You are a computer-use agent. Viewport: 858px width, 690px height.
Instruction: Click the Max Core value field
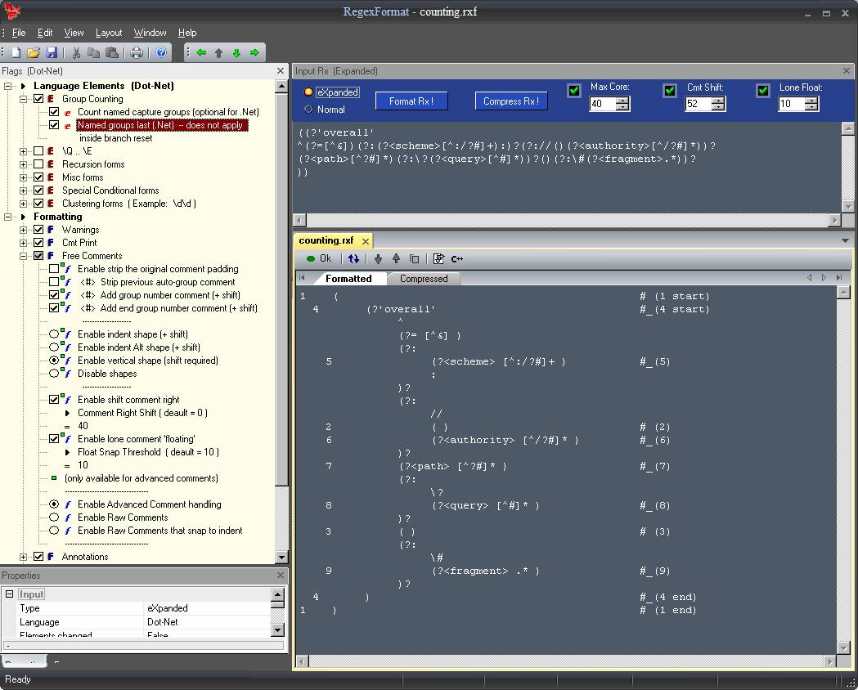(x=603, y=104)
